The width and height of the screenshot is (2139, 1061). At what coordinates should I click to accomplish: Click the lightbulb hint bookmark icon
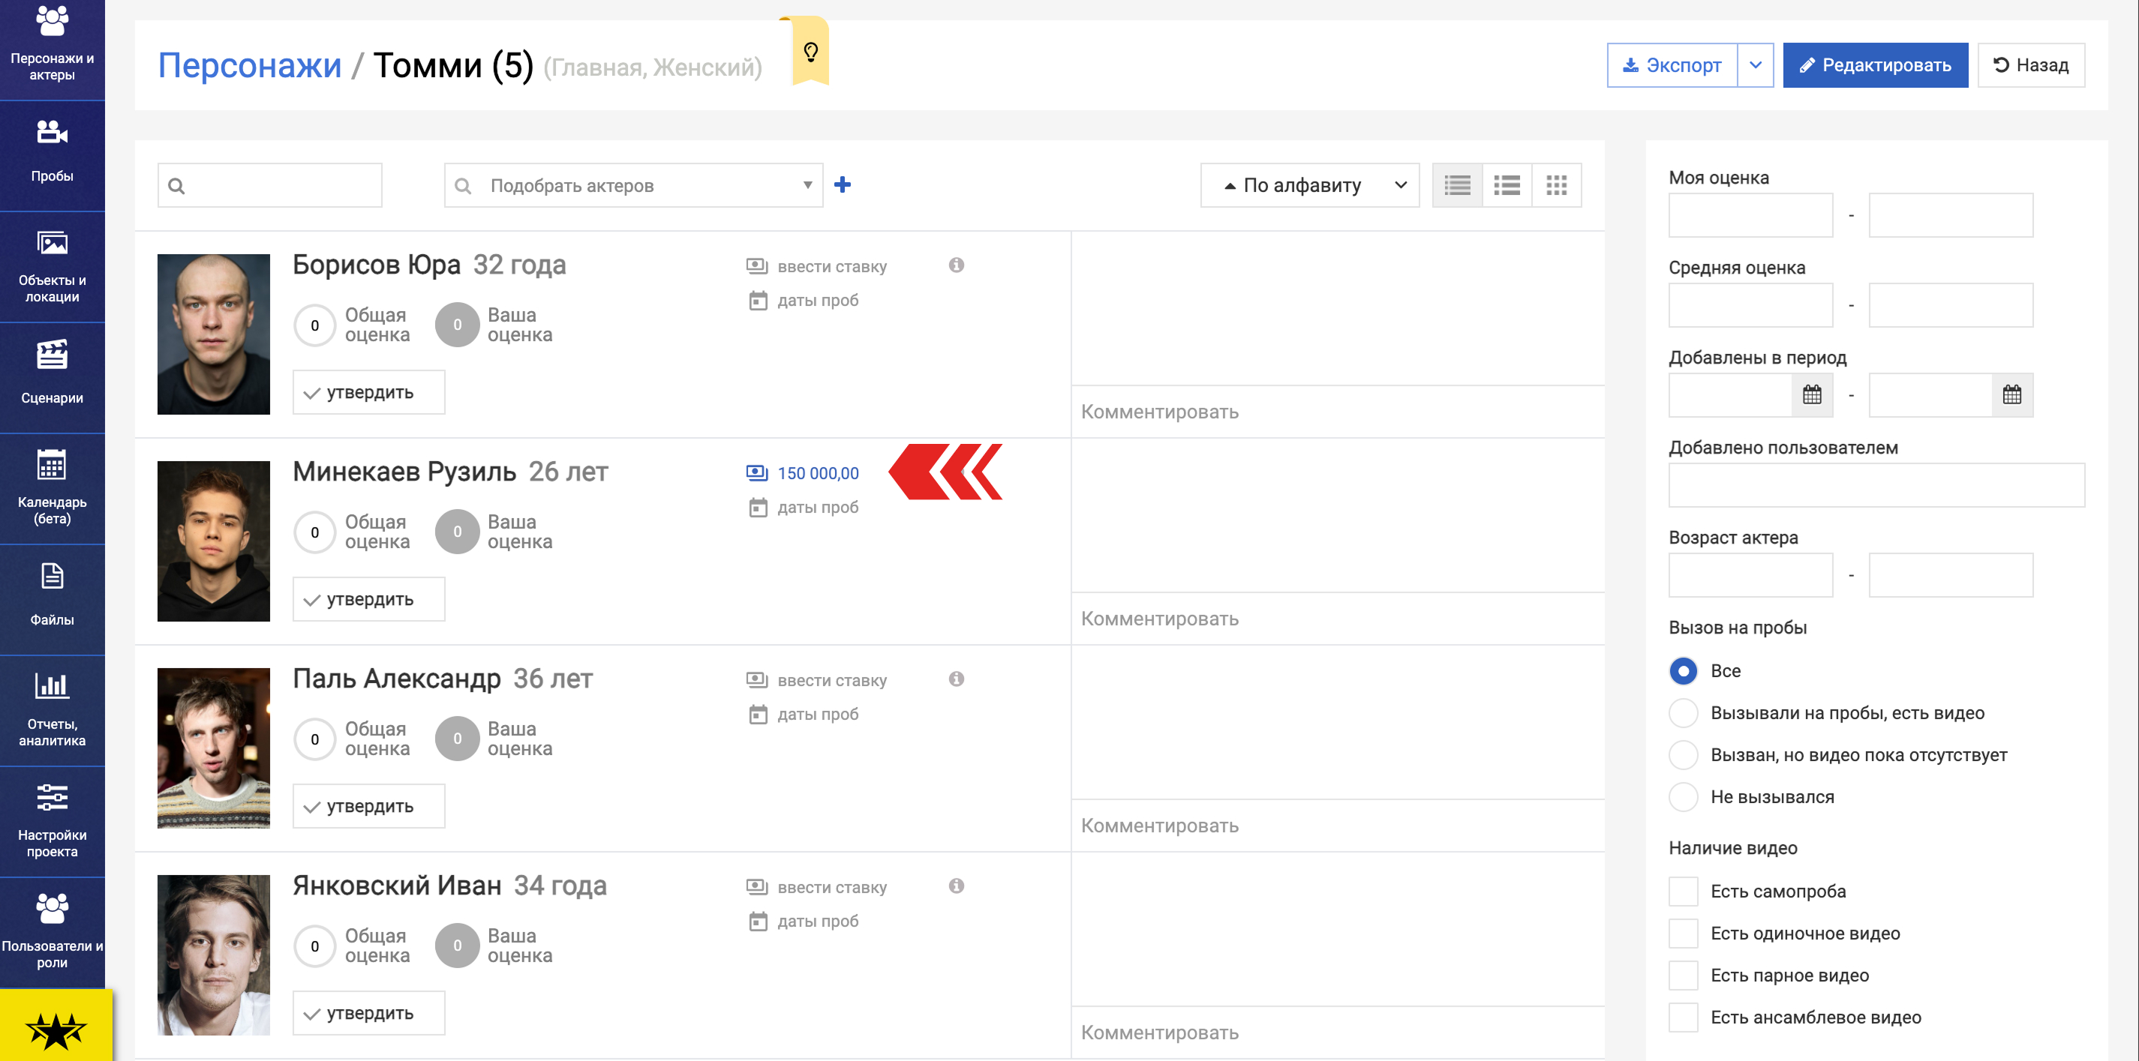pos(810,52)
